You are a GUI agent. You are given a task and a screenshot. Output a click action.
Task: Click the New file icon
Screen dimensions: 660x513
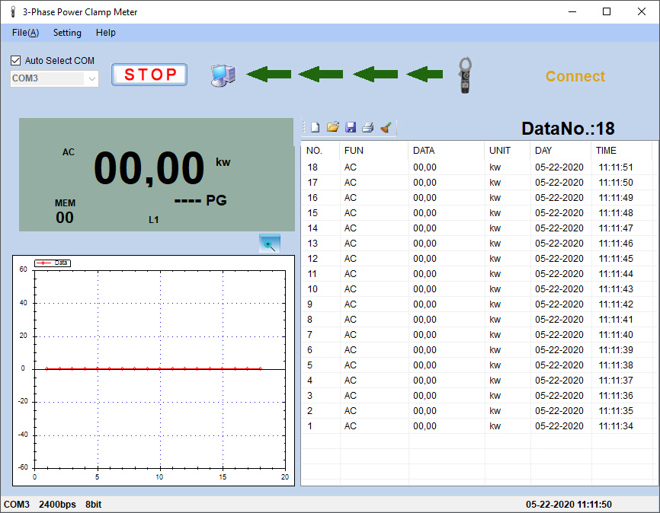(x=315, y=128)
